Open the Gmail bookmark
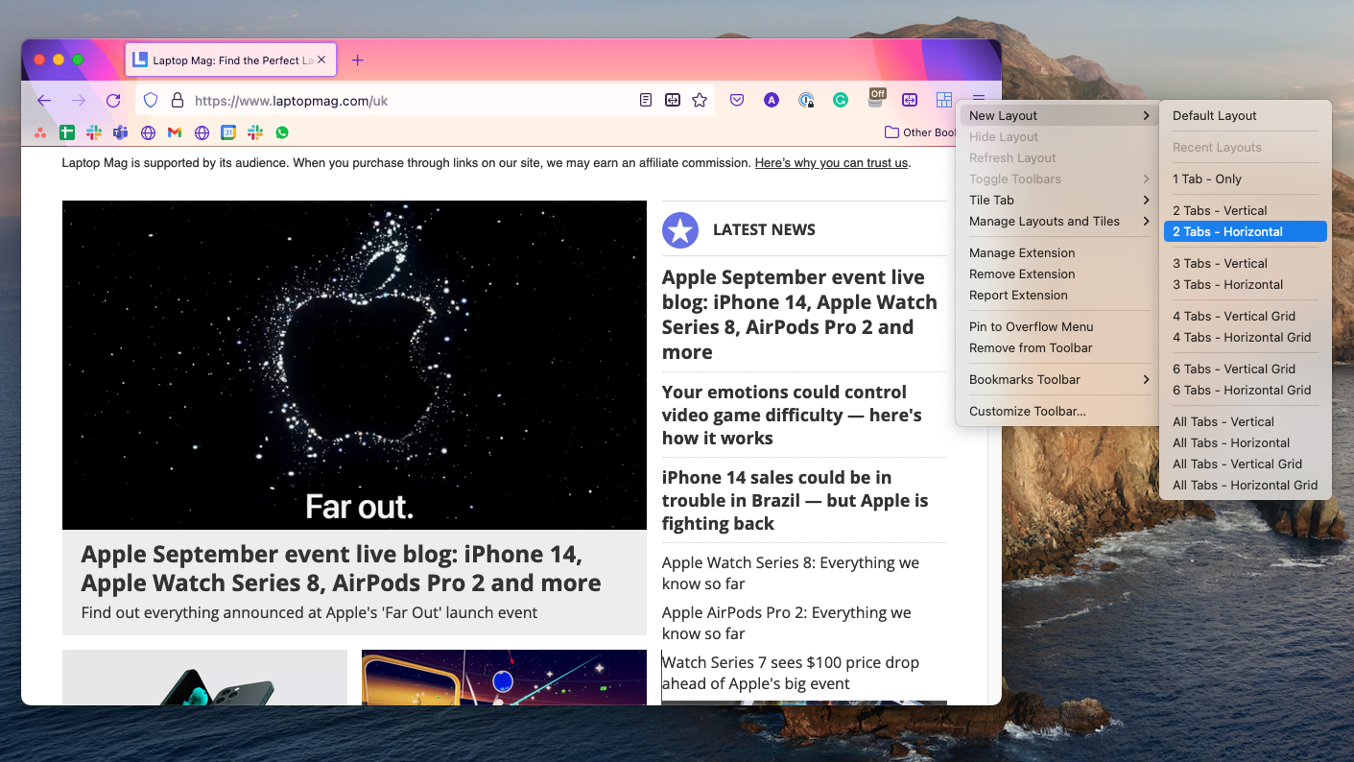The width and height of the screenshot is (1354, 762). [x=175, y=132]
